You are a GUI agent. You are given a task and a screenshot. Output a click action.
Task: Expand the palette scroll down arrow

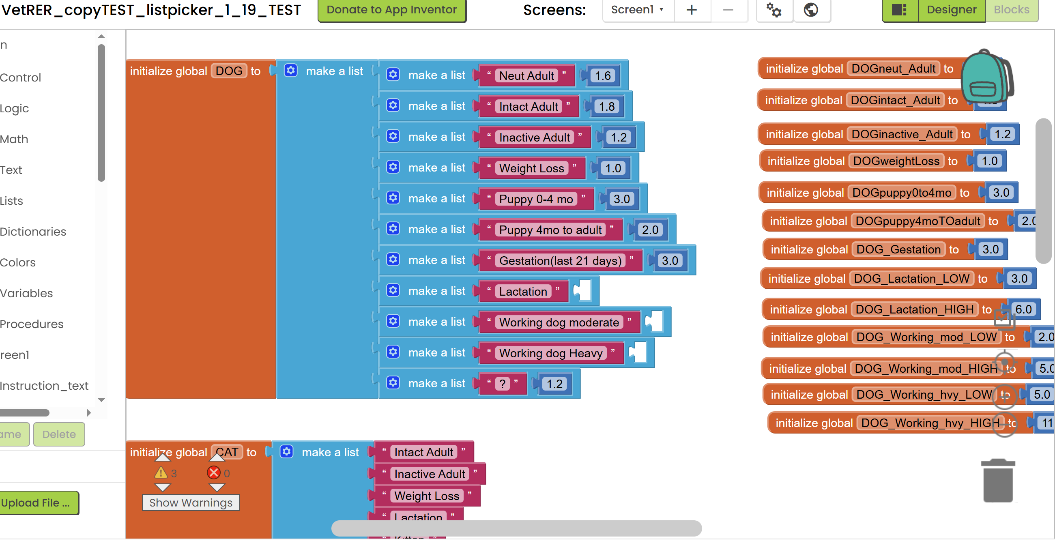click(x=101, y=400)
